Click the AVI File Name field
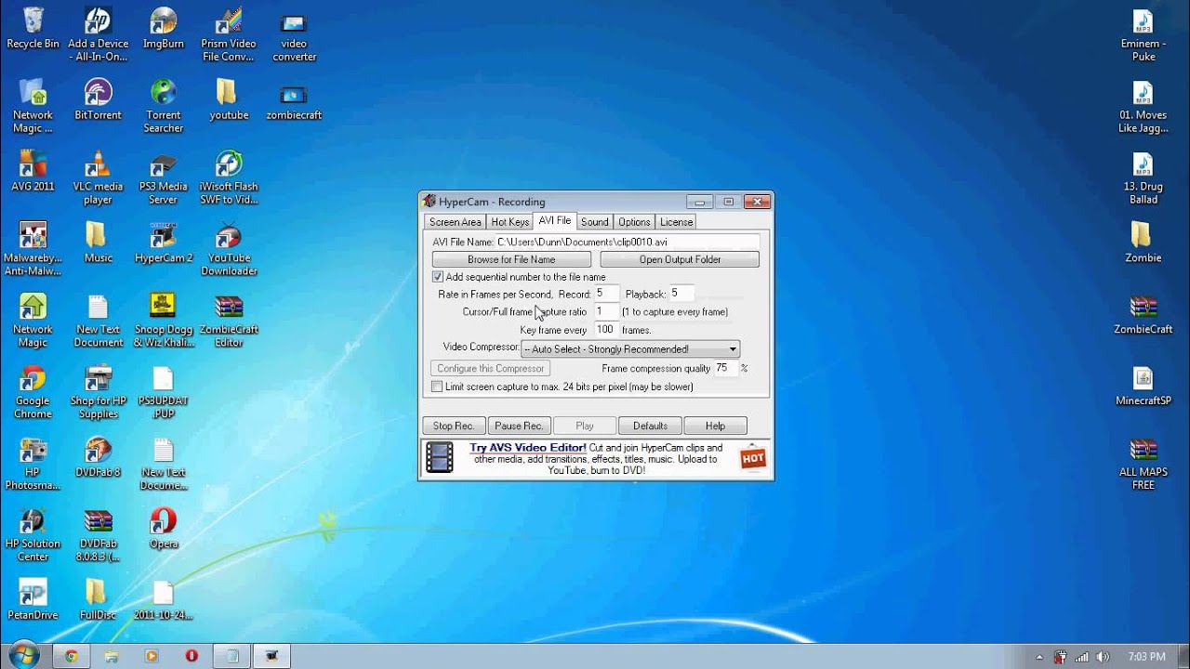The image size is (1190, 669). coord(628,242)
